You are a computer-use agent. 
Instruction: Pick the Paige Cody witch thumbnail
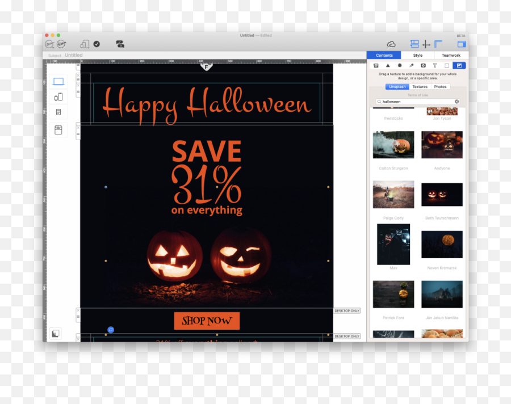[393, 195]
